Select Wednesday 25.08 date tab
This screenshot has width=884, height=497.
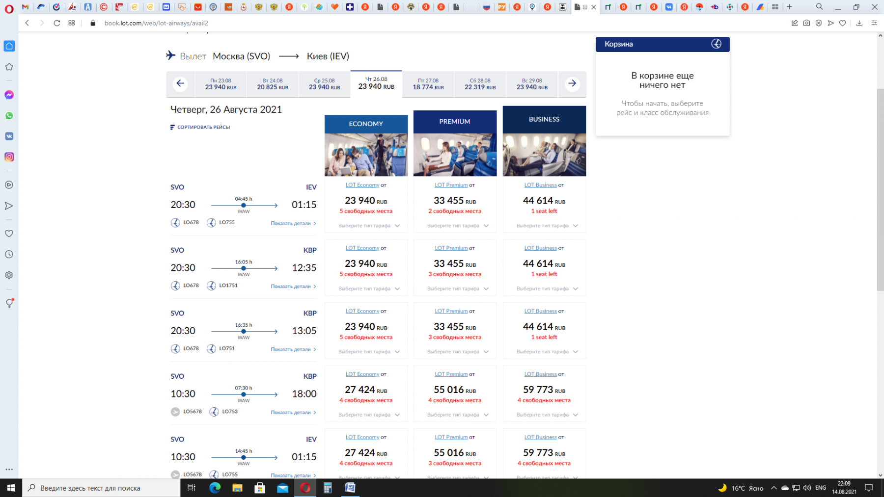coord(324,84)
